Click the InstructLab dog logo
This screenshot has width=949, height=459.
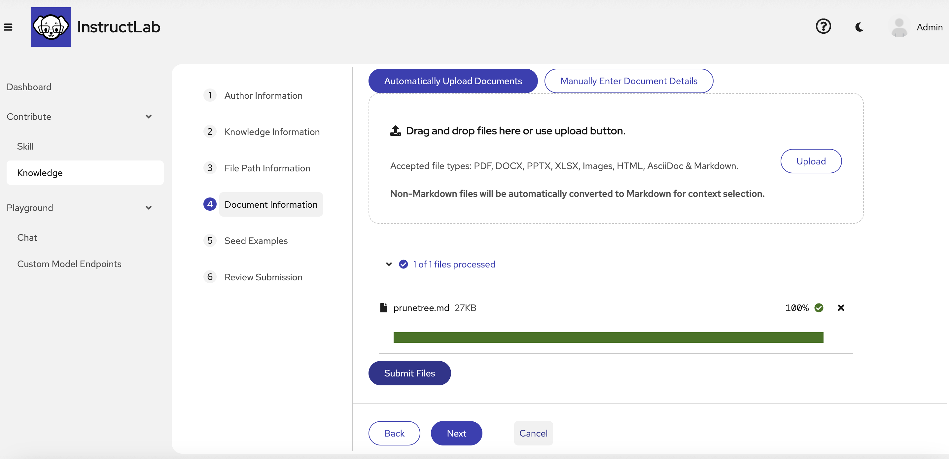pyautogui.click(x=51, y=27)
